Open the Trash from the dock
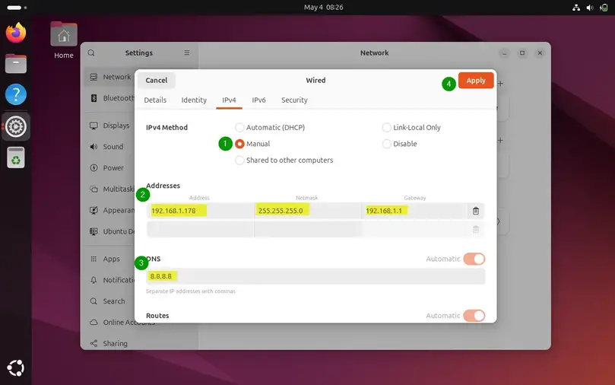 (x=16, y=157)
